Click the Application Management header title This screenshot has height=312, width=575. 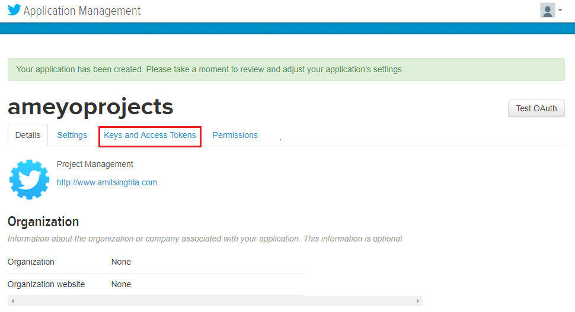click(82, 11)
